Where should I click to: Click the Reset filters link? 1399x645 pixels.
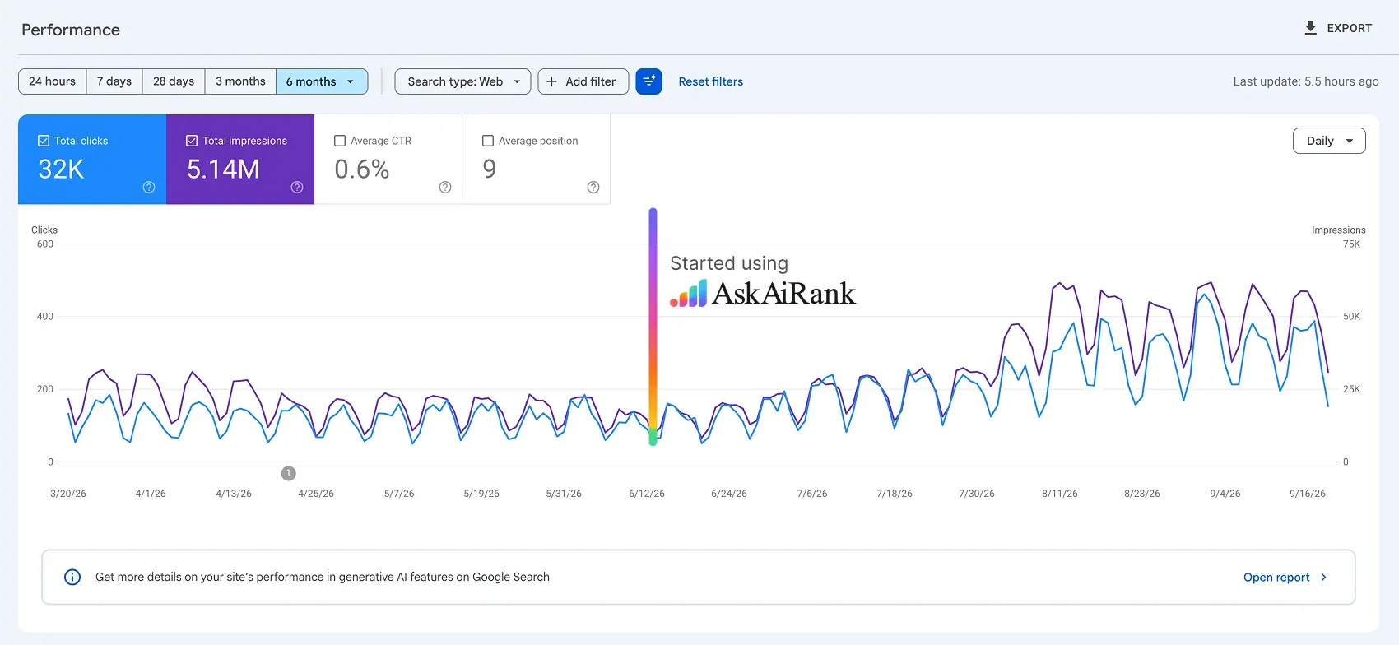711,81
